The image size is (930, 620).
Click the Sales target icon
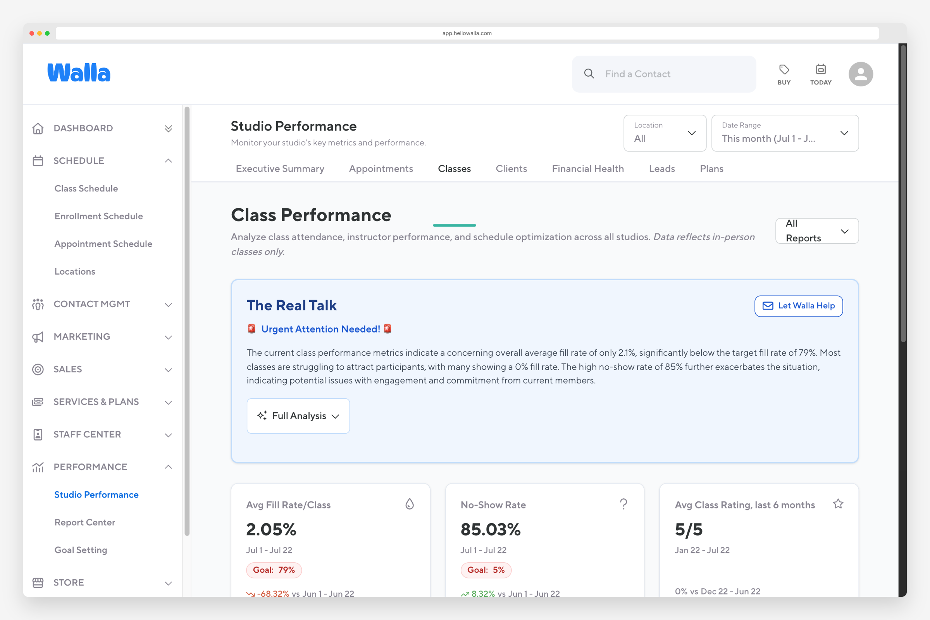click(38, 369)
